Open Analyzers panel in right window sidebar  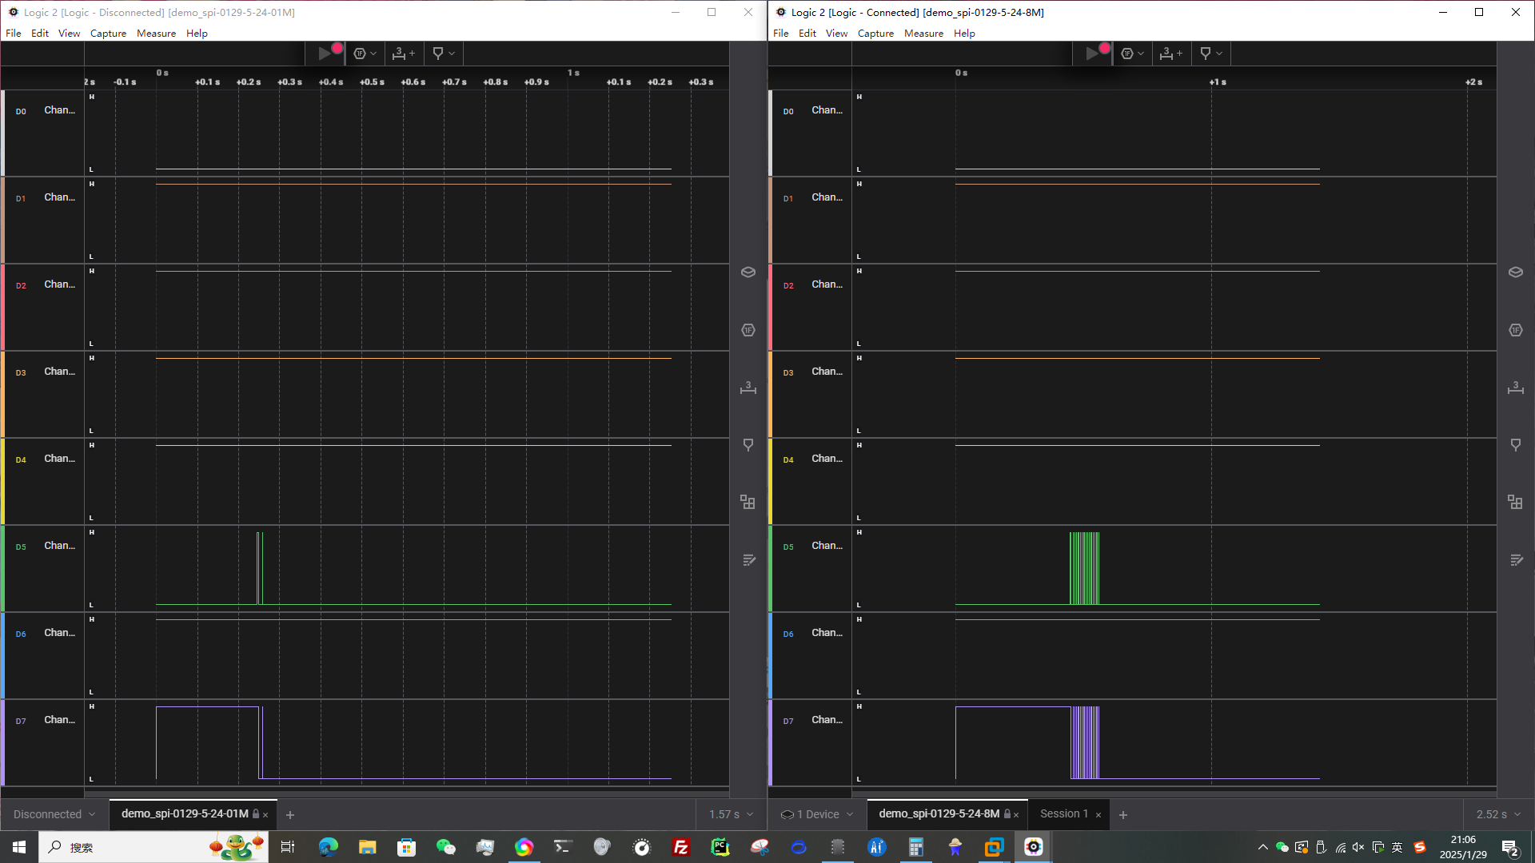(x=1516, y=330)
